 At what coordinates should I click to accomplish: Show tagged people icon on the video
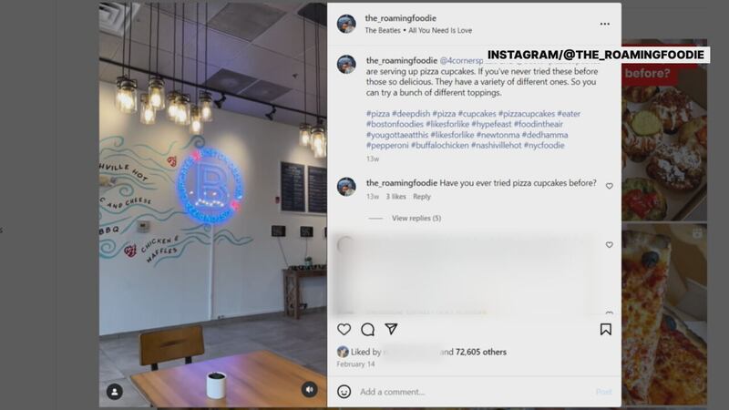[x=115, y=392]
